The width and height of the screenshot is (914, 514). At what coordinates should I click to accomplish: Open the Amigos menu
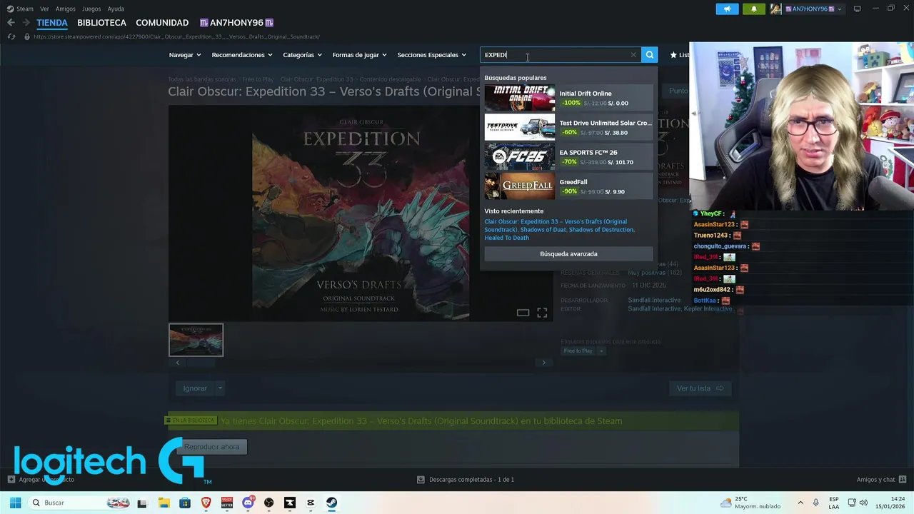66,9
